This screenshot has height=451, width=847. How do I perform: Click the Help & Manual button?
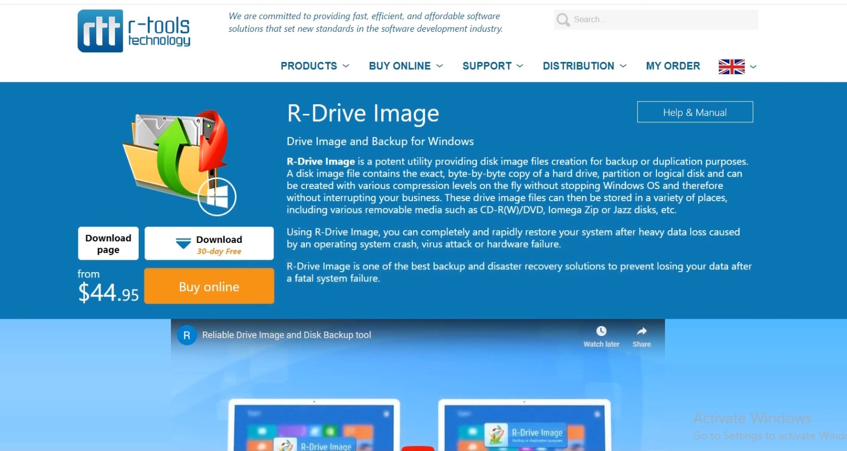click(x=695, y=112)
